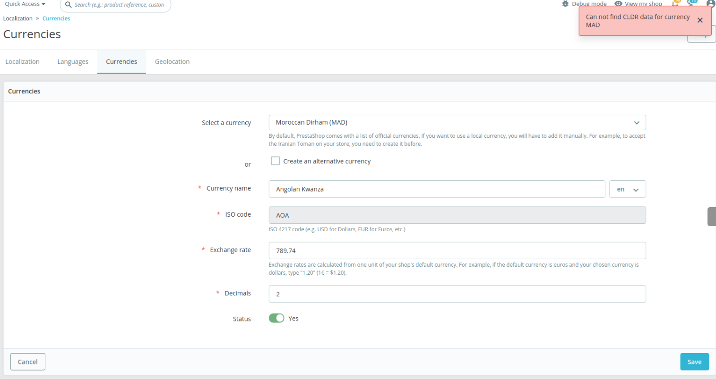Edit the Exchange rate field
716x379 pixels.
(x=457, y=250)
